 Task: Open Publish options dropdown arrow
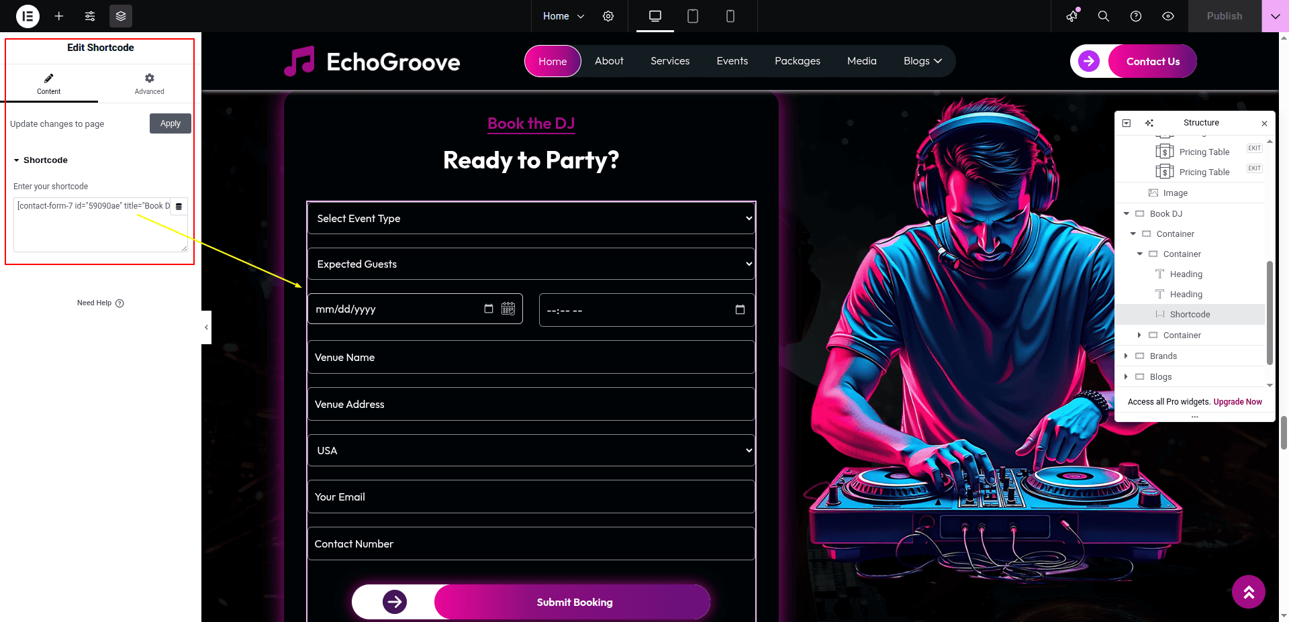[x=1275, y=16]
